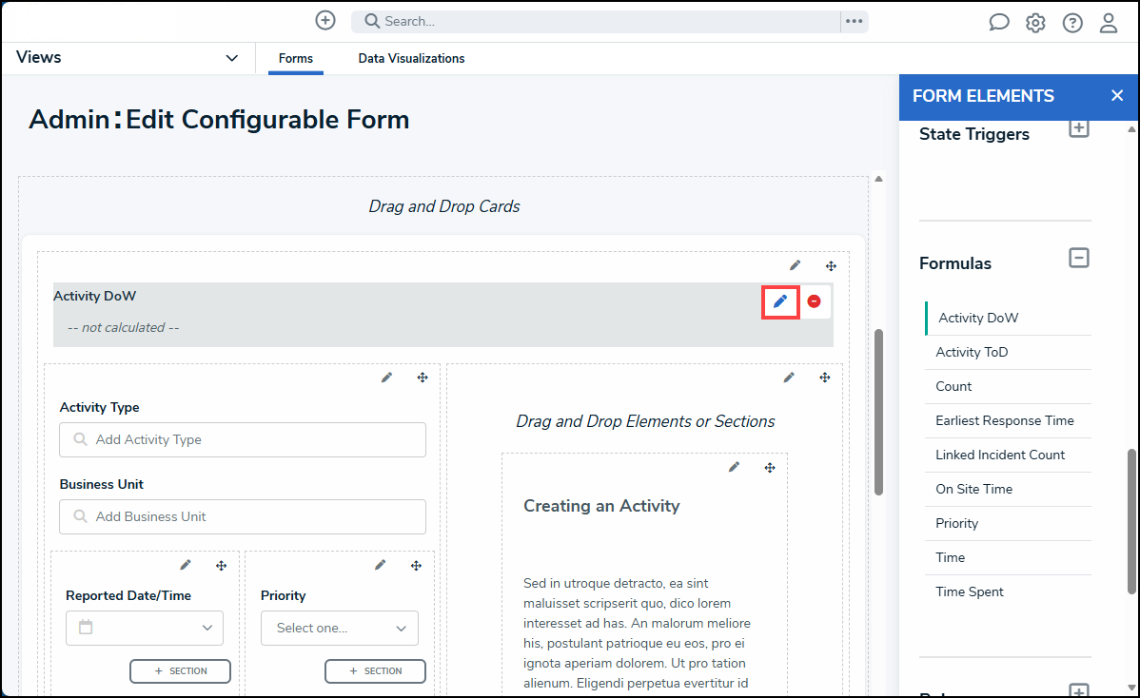This screenshot has height=698, width=1140.
Task: Collapse the Formulas section
Action: [1078, 258]
